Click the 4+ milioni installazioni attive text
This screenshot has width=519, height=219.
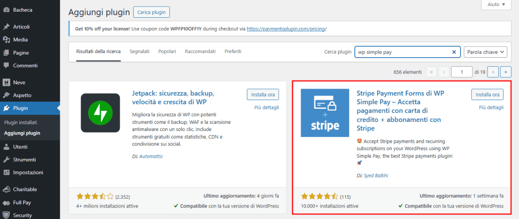click(x=107, y=206)
